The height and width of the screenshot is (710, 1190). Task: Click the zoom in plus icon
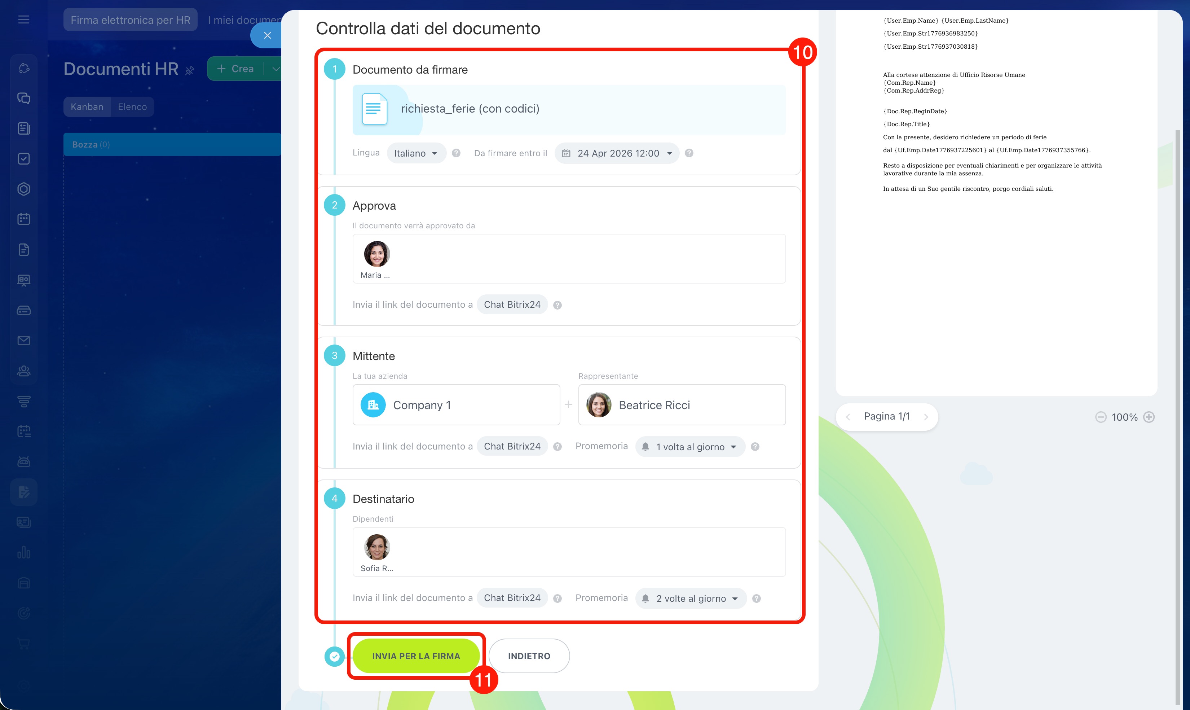click(1149, 417)
